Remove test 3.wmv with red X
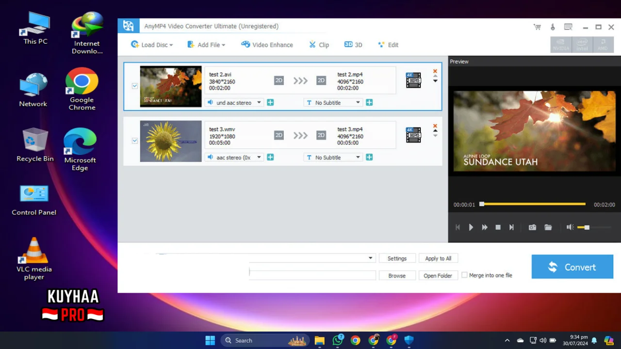Image resolution: width=621 pixels, height=349 pixels. (x=435, y=126)
